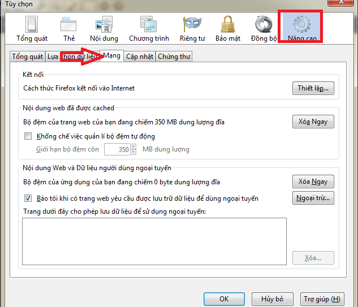The height and width of the screenshot is (307, 358).
Task: Decrease cache limit with spinner down arrow
Action: tap(133, 152)
